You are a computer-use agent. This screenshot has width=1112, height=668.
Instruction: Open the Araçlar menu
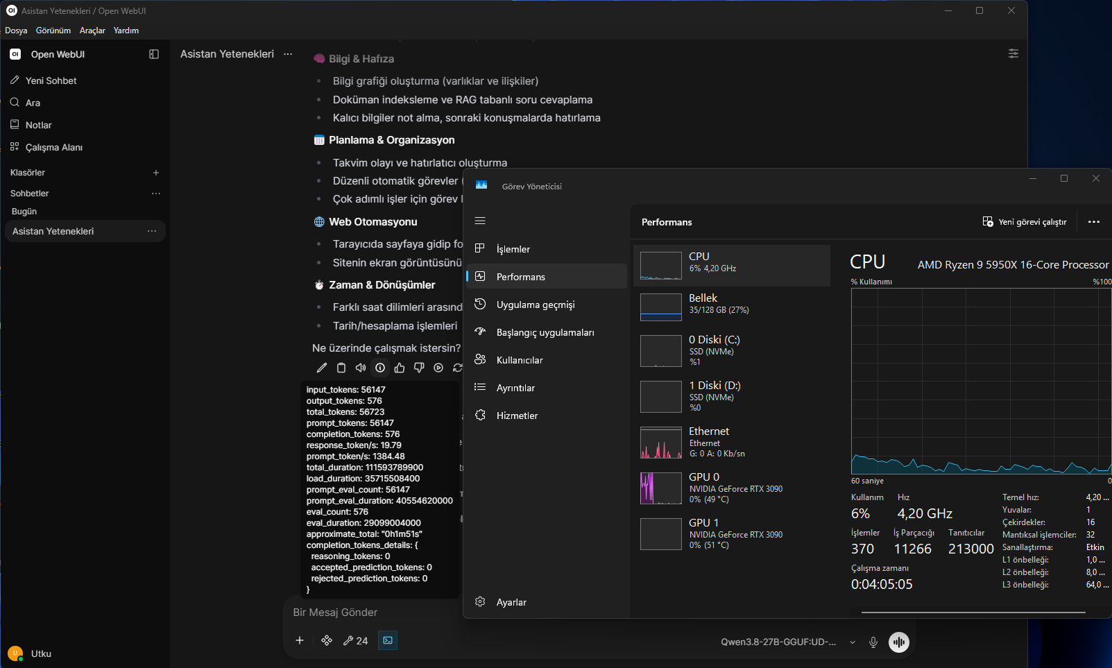pyautogui.click(x=92, y=31)
